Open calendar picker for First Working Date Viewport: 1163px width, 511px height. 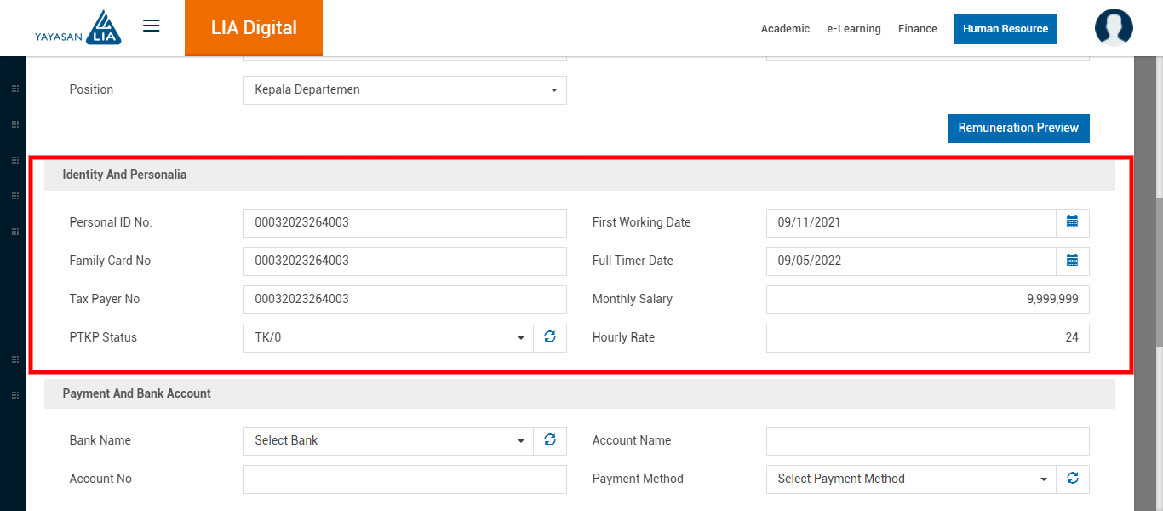tap(1072, 222)
